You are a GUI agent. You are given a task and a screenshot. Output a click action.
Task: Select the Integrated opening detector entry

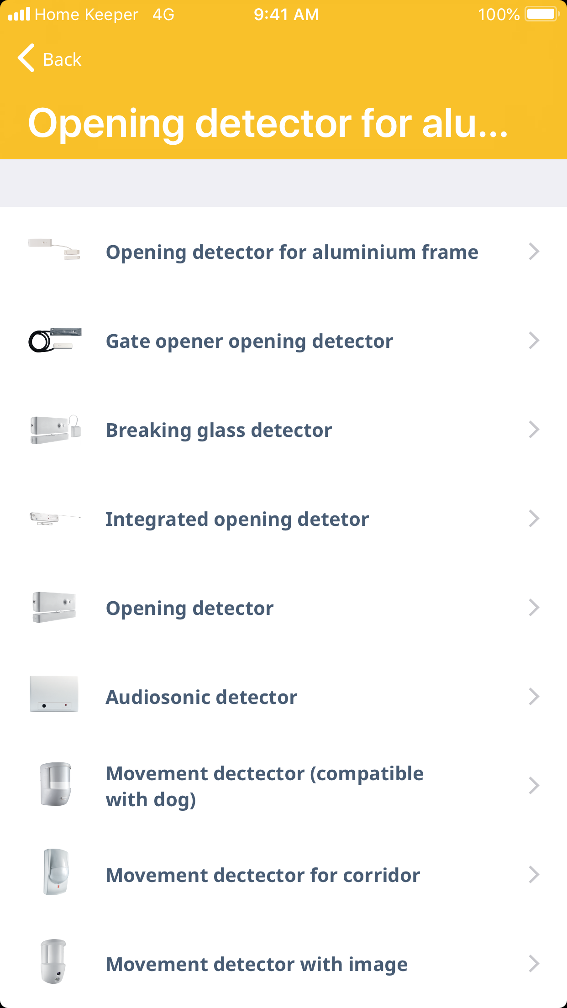pos(237,519)
